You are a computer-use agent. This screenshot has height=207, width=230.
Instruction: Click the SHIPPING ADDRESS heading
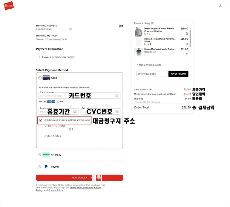[47, 26]
